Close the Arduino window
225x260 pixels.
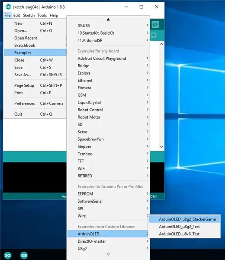pos(157,7)
